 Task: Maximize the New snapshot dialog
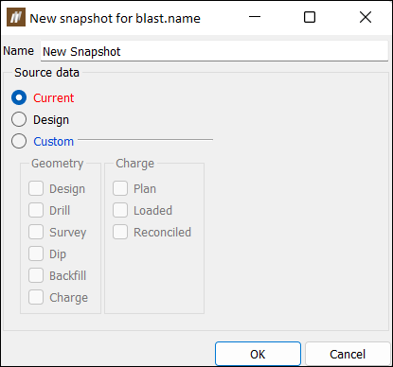pyautogui.click(x=310, y=17)
